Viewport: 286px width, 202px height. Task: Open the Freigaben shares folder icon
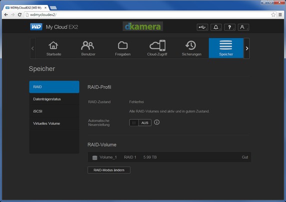point(123,48)
